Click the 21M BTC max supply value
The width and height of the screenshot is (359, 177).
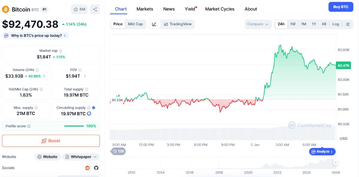[26, 114]
